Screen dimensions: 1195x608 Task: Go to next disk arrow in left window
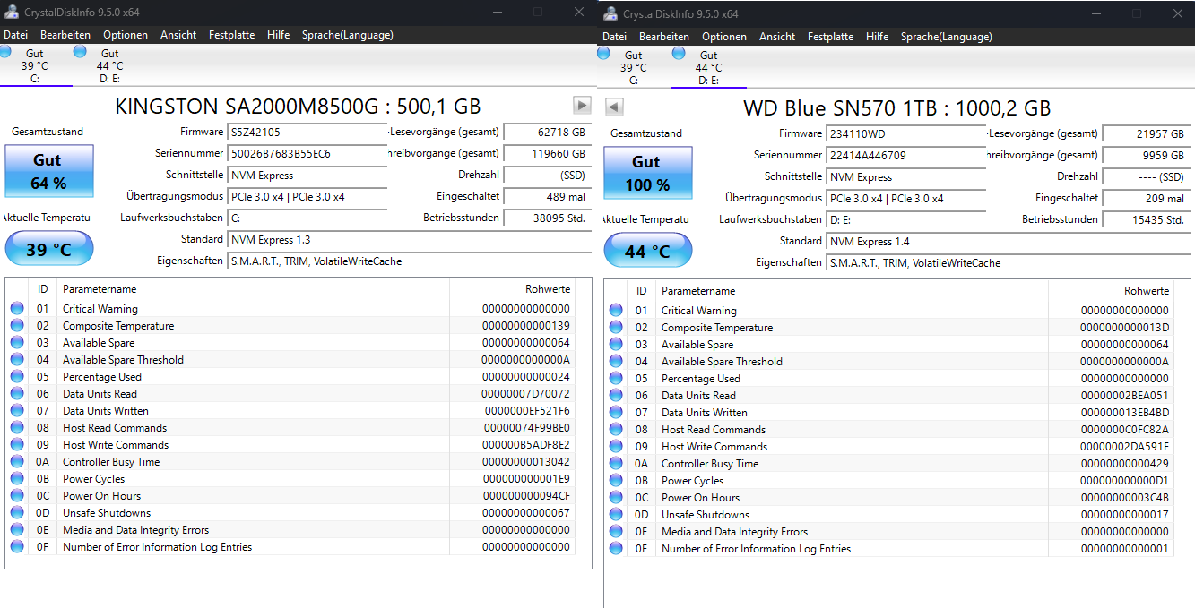[583, 106]
